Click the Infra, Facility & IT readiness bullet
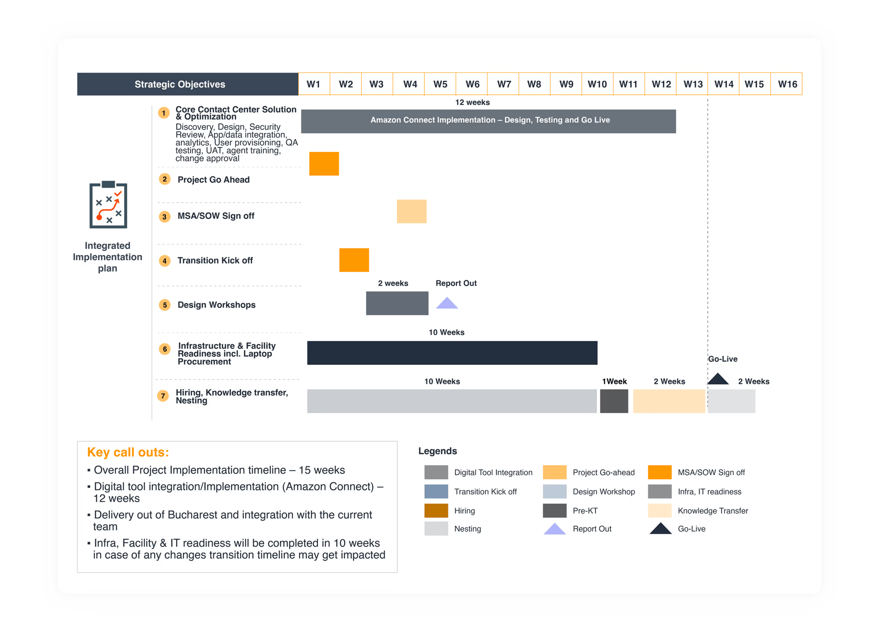 click(x=237, y=549)
